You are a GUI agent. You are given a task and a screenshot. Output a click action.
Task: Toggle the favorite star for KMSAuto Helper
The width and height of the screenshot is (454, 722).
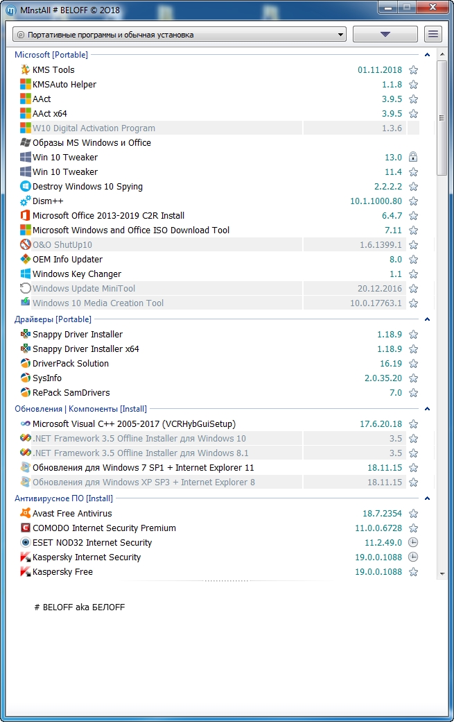(413, 85)
